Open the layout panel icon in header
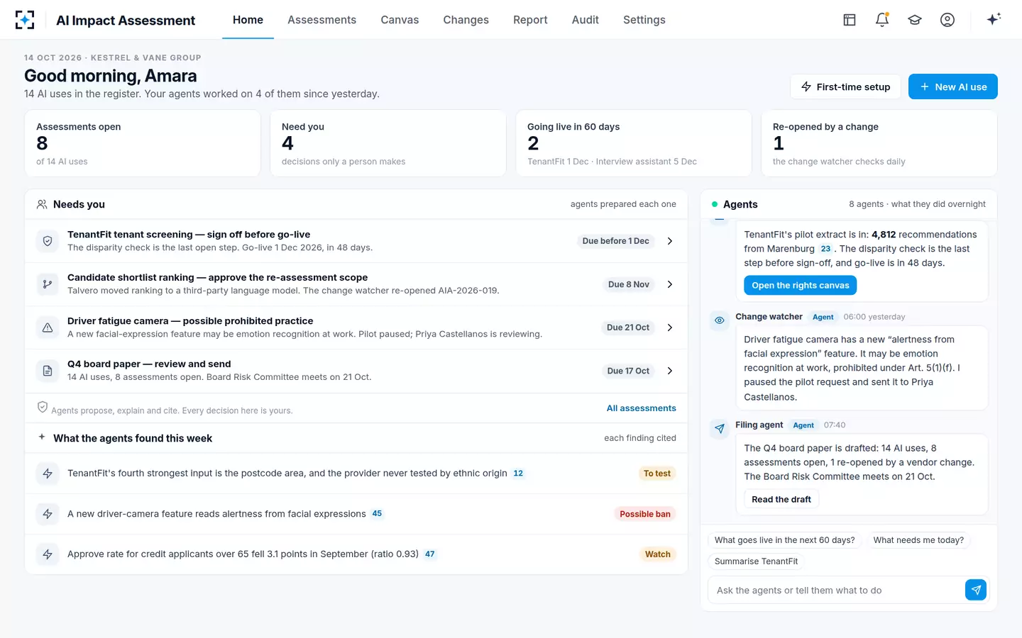The height and width of the screenshot is (638, 1022). (850, 20)
